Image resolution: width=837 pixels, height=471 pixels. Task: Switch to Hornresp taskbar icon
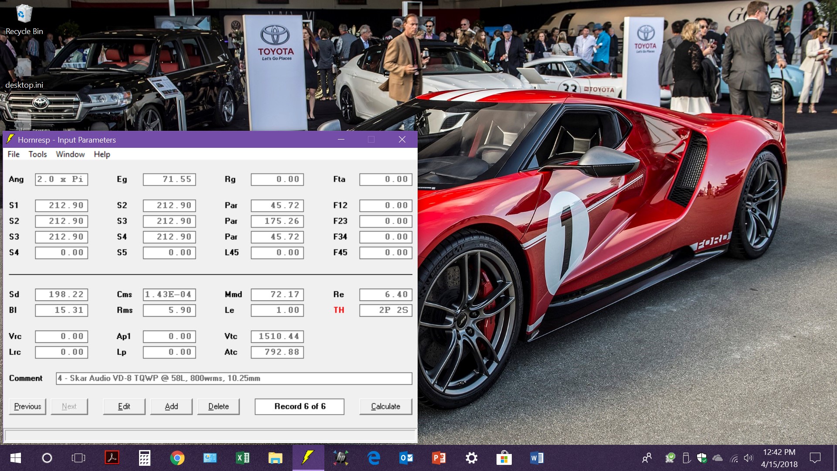(308, 458)
